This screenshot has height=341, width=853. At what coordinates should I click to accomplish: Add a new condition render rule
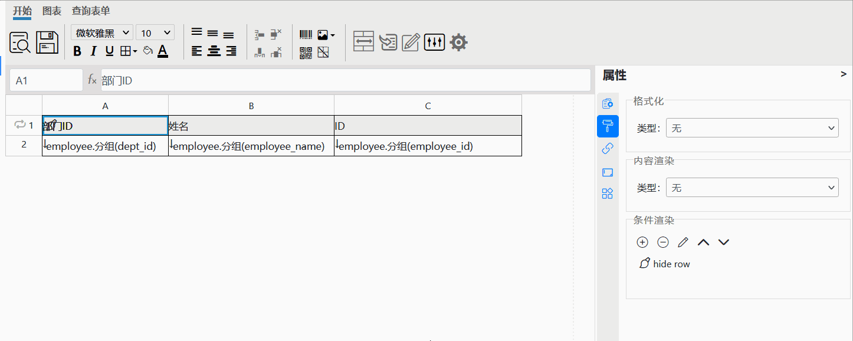[642, 242]
